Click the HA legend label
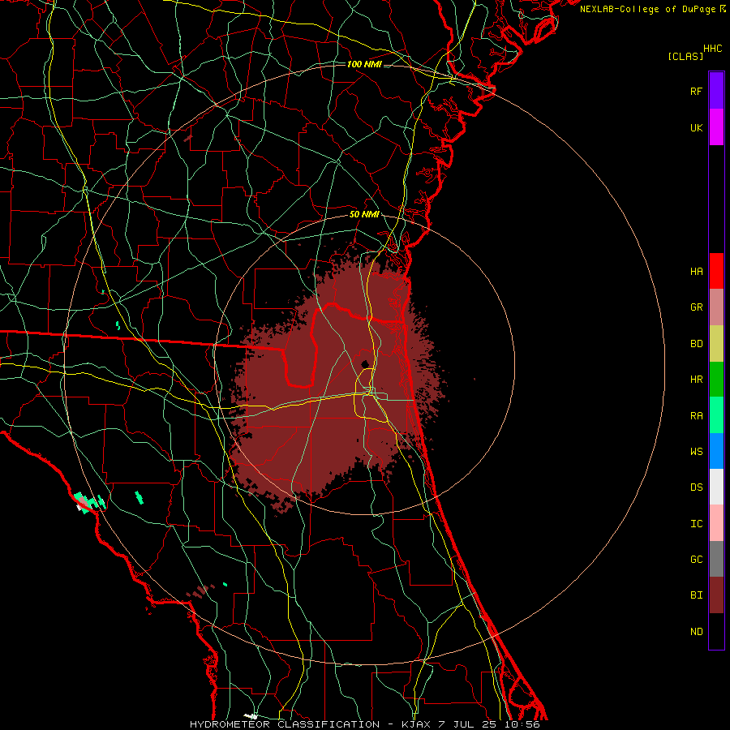The width and height of the screenshot is (730, 730). 696,271
